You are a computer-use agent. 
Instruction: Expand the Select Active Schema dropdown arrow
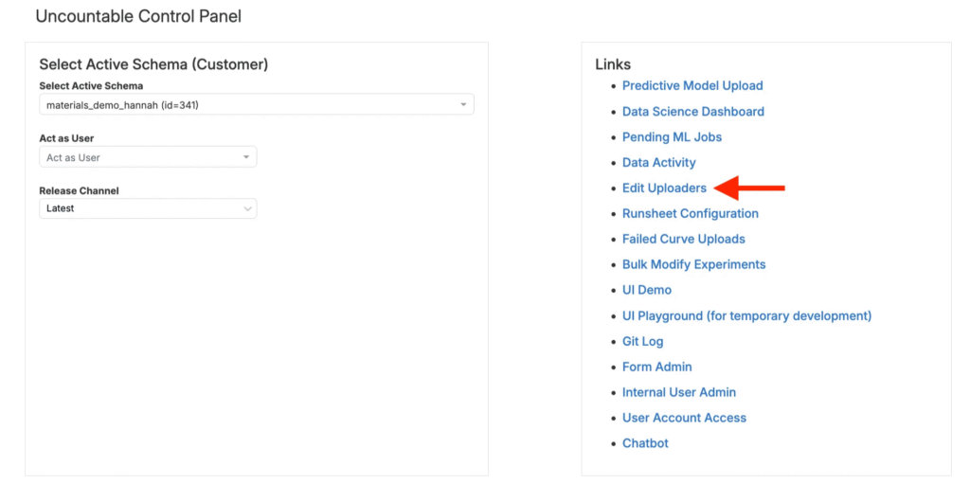pyautogui.click(x=463, y=105)
